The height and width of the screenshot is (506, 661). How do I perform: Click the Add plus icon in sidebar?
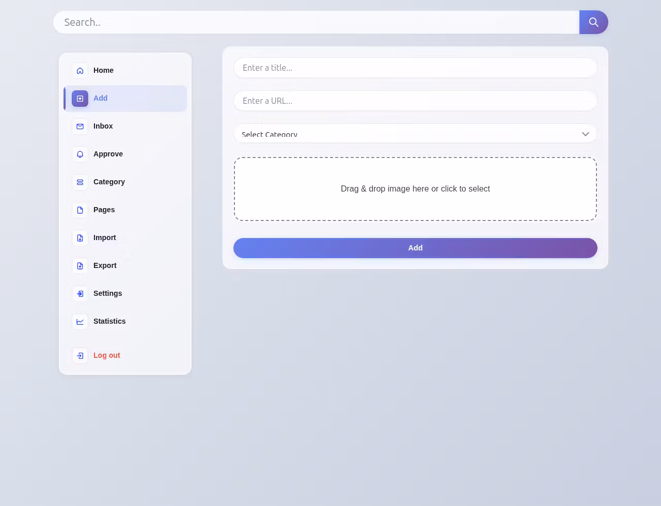[x=80, y=99]
